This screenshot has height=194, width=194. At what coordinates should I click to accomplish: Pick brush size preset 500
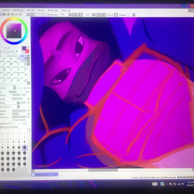tap(13, 170)
